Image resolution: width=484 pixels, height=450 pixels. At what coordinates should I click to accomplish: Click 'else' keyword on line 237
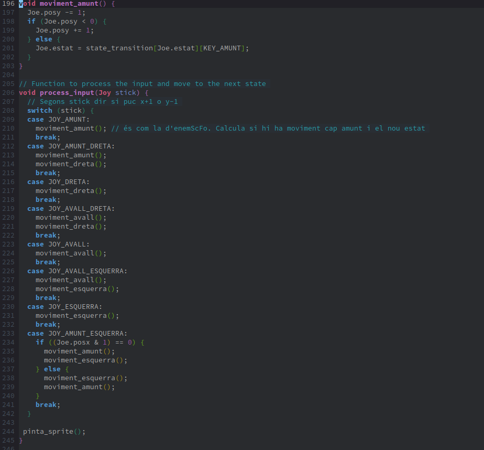pyautogui.click(x=52, y=369)
